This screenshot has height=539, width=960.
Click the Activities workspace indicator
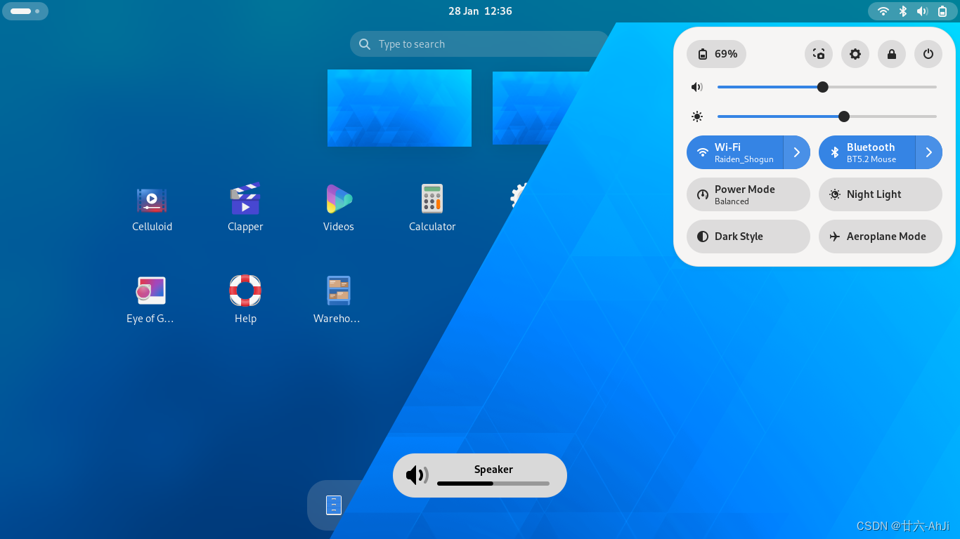coord(25,11)
